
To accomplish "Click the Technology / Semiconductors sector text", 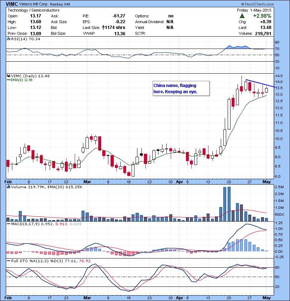I will click(34, 10).
